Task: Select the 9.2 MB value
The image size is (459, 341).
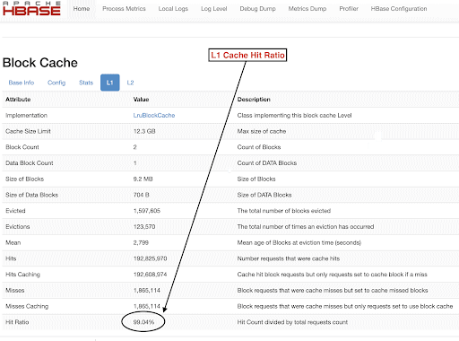Action: tap(143, 179)
